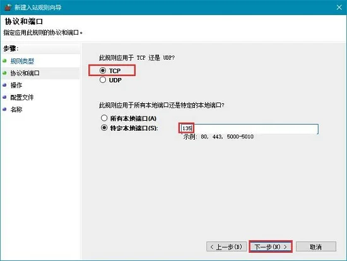Select 配置文件 step in sidebar
The image size is (347, 261).
[22, 97]
